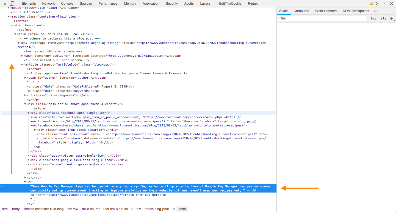Viewport: 396px width, 212px height.
Task: Select the Elements tab
Action: [x=29, y=4]
